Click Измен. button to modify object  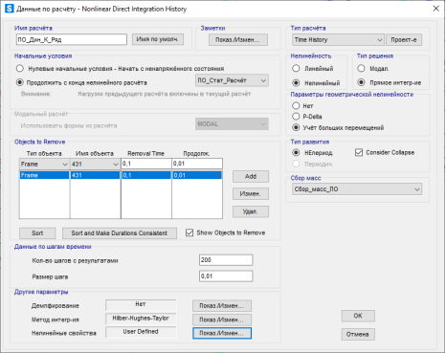coord(251,193)
